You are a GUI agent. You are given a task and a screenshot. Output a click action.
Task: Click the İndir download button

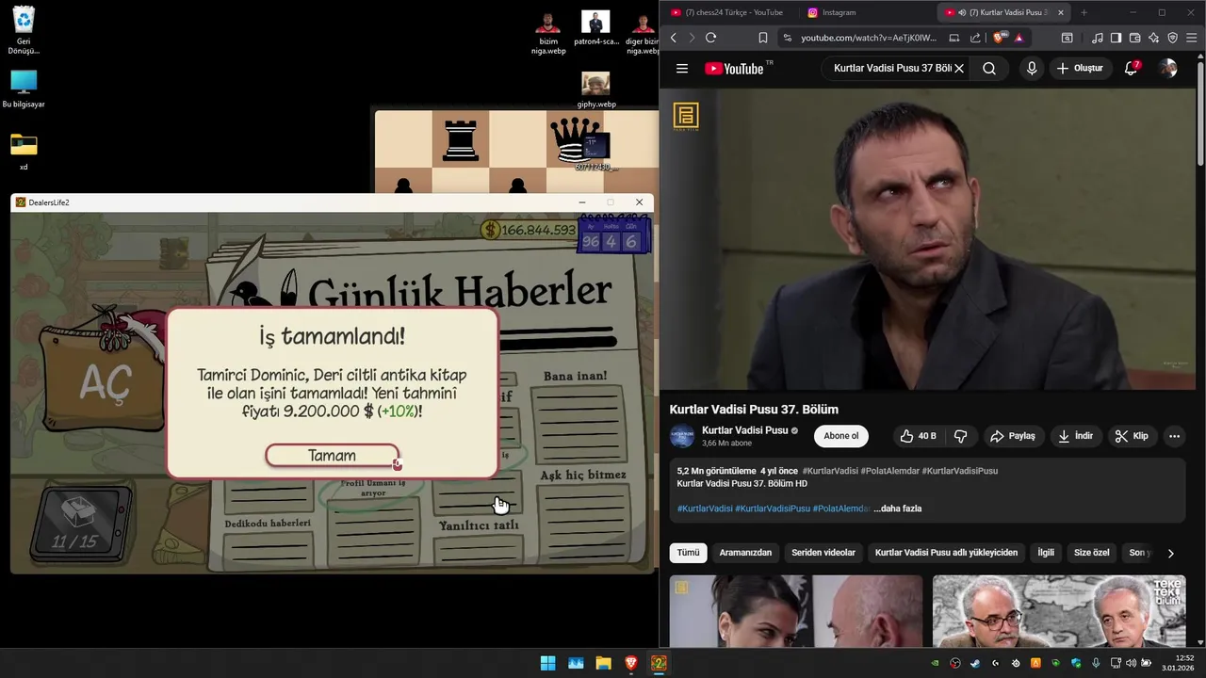[1075, 436]
